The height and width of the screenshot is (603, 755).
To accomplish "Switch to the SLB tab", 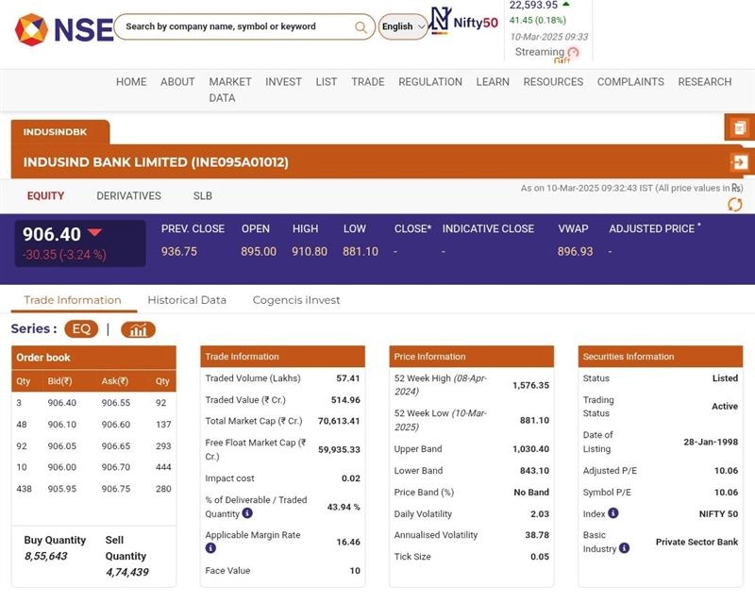I will [x=202, y=196].
